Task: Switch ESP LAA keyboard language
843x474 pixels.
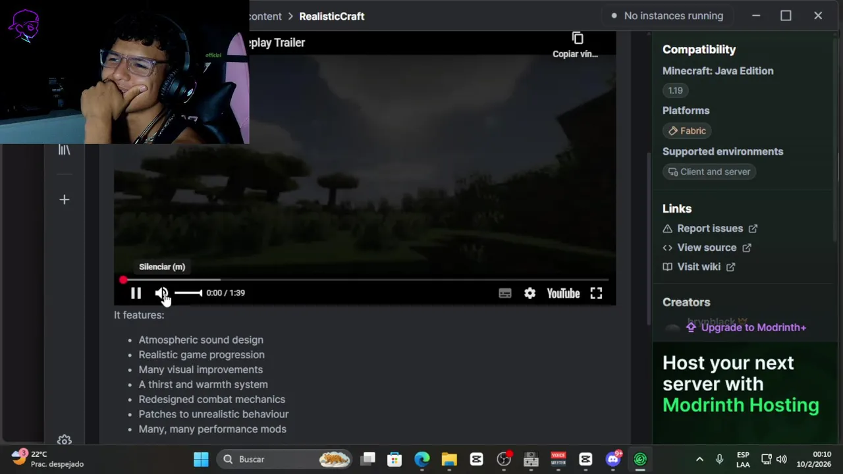Action: point(743,460)
